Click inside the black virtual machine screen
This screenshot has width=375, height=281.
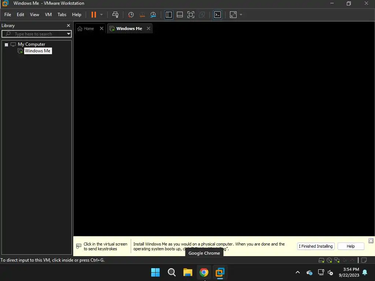coord(224,135)
